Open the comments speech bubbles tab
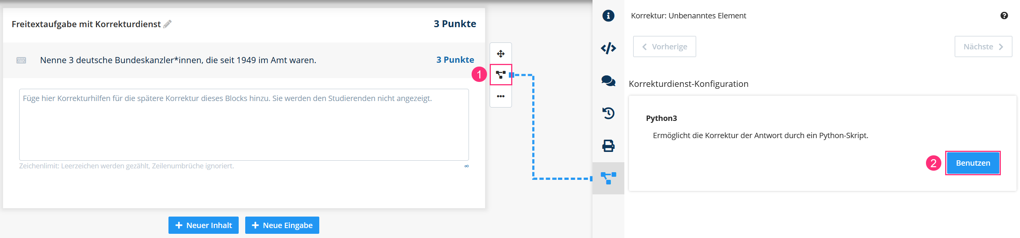This screenshot has width=1020, height=238. pos(608,81)
